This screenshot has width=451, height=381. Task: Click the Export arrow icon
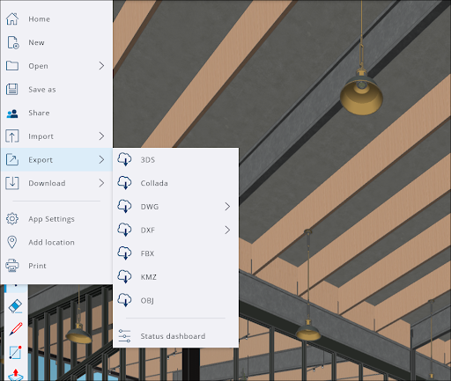12,159
